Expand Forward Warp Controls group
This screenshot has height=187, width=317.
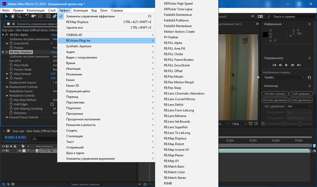(x=7, y=117)
